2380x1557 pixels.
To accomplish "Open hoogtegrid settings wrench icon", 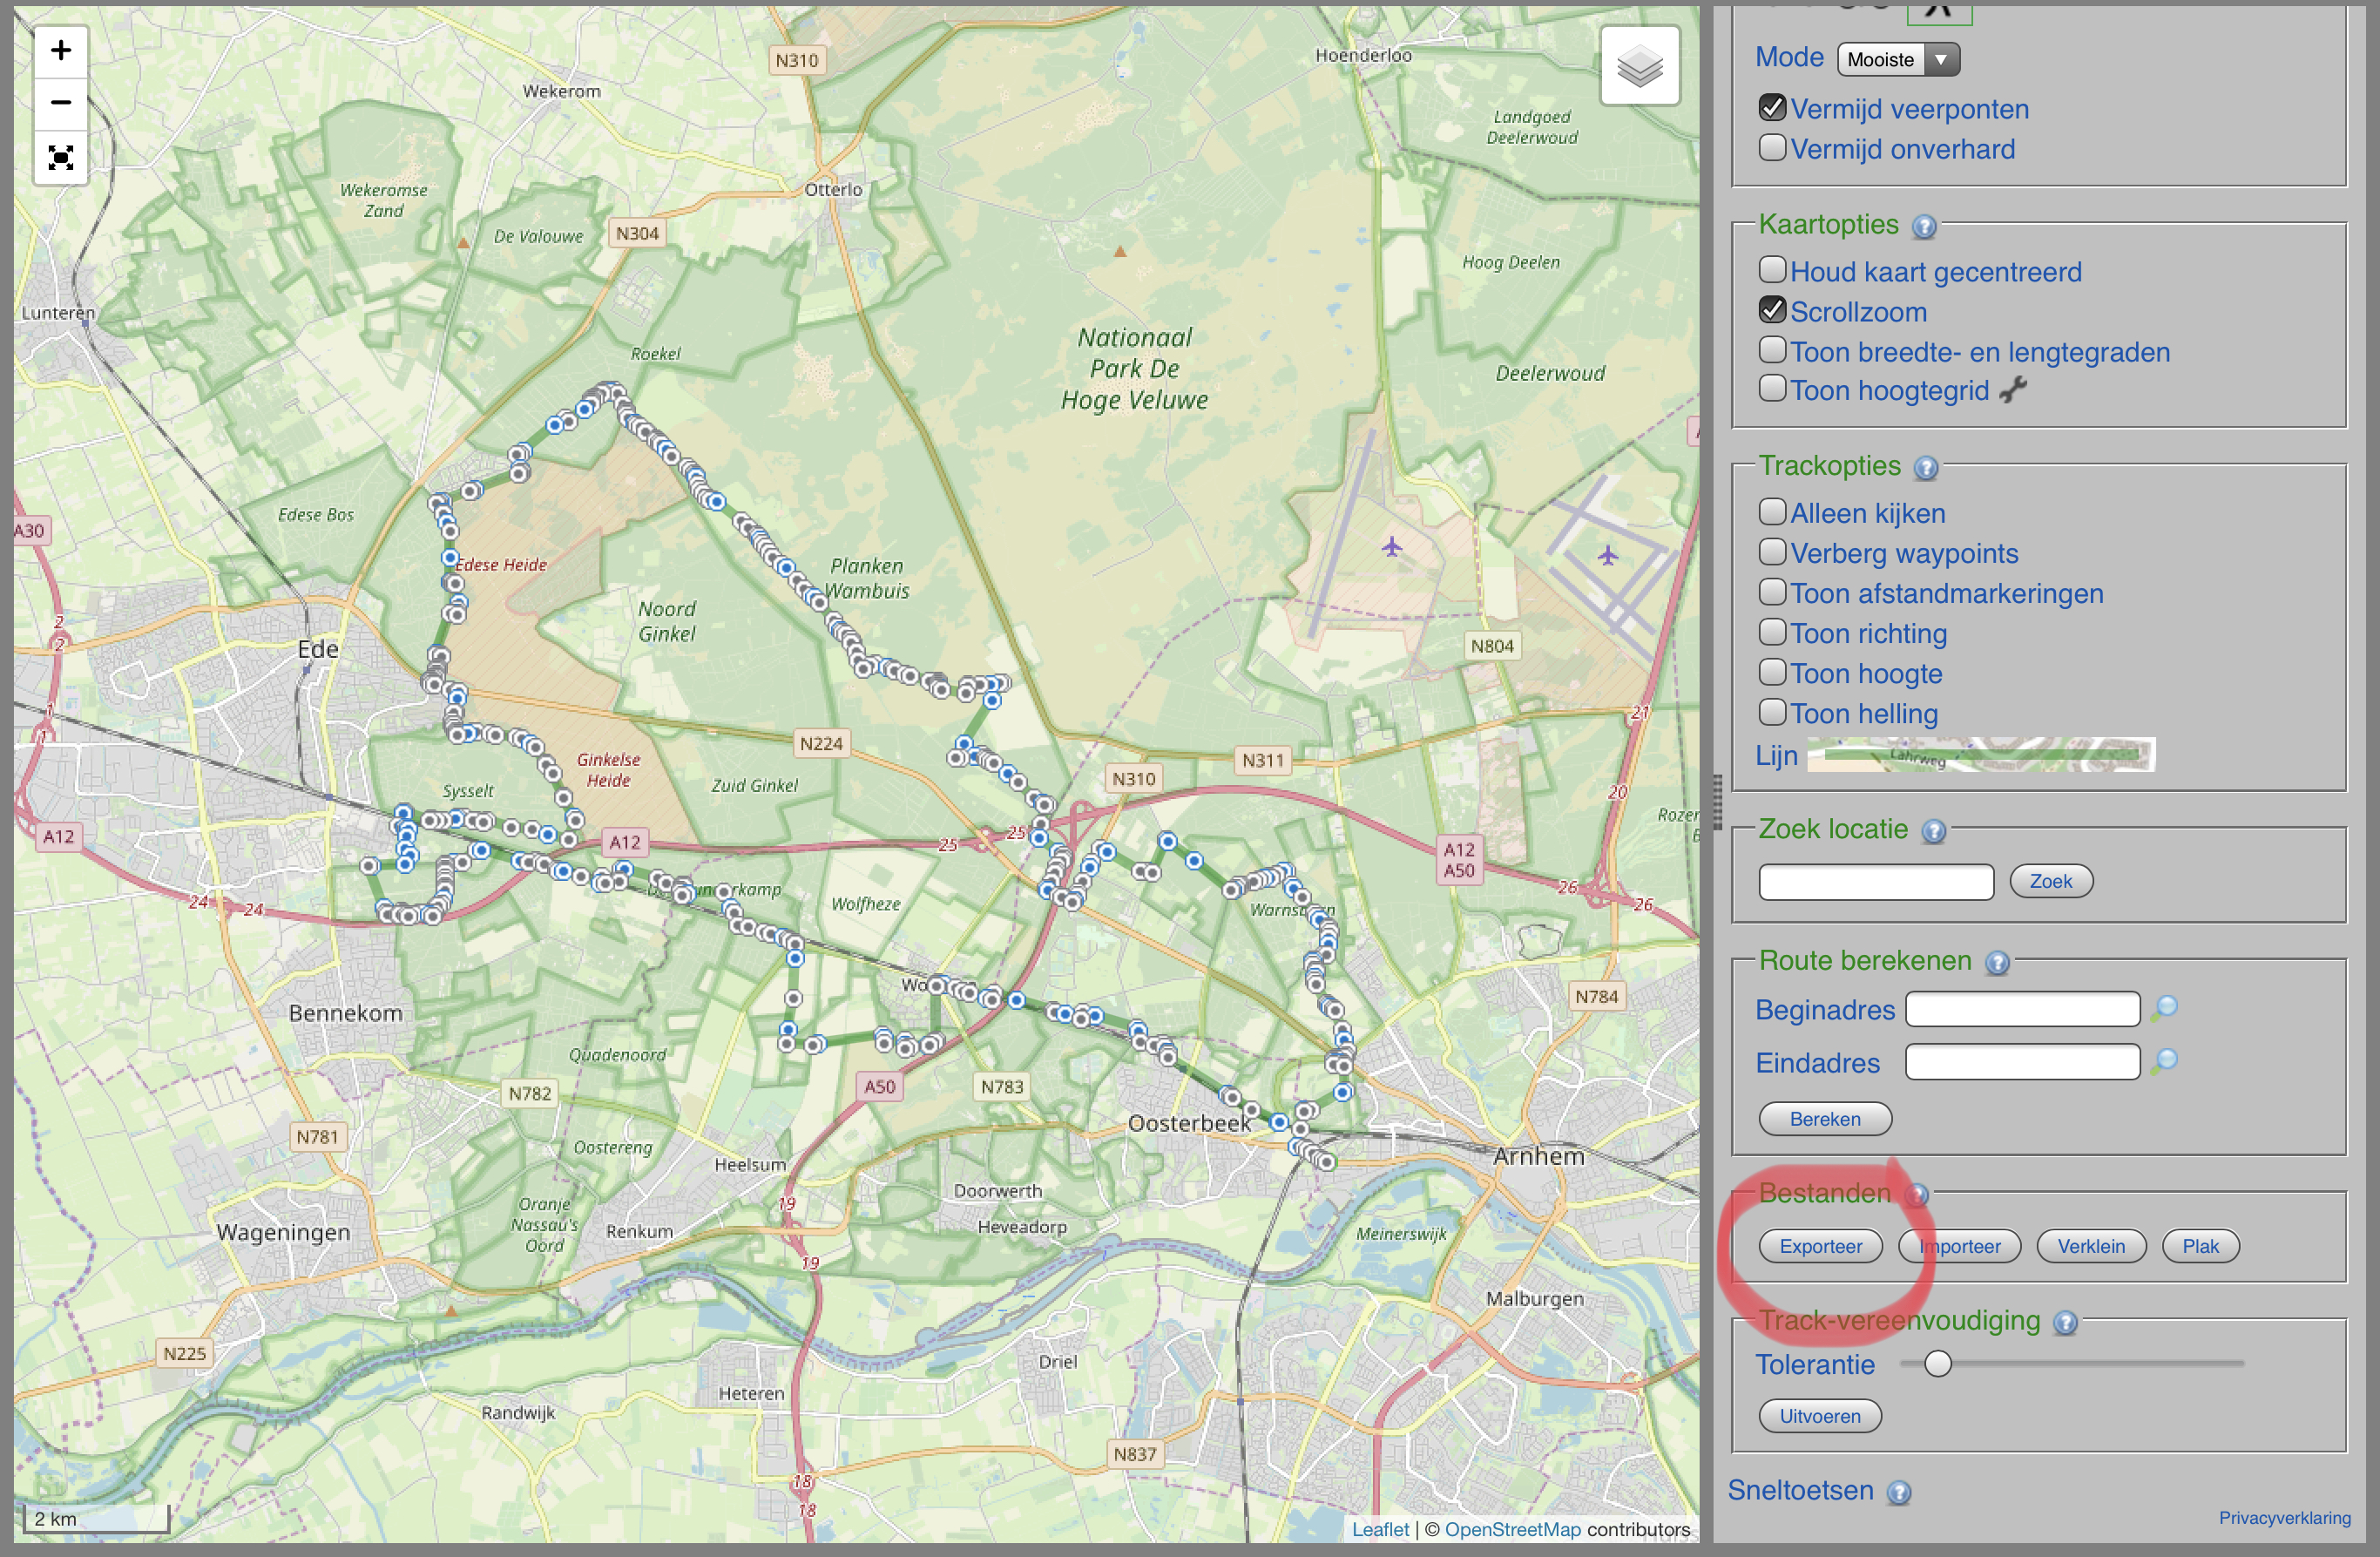I will point(2012,390).
